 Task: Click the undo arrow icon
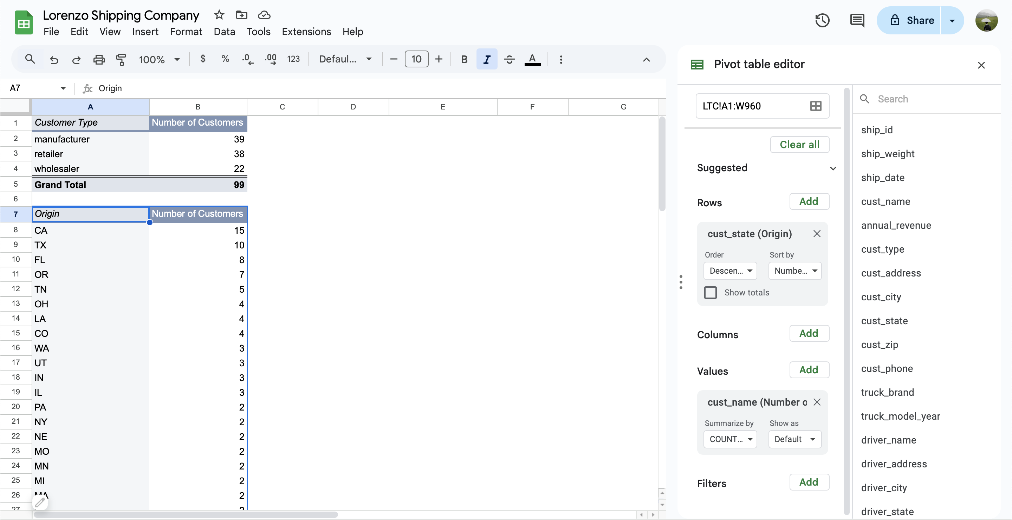pyautogui.click(x=54, y=59)
